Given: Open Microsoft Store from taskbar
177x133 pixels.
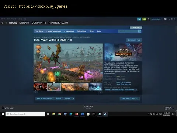Looking at the screenshot, I should (88, 114).
